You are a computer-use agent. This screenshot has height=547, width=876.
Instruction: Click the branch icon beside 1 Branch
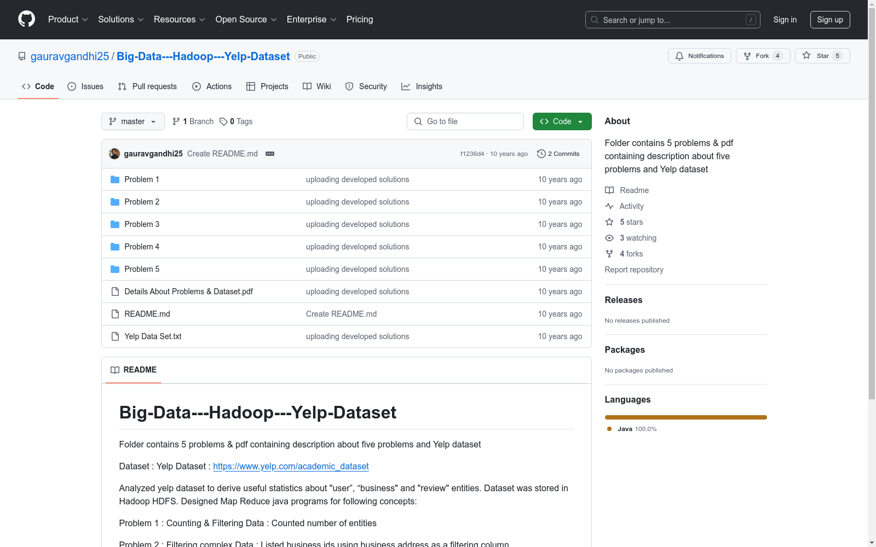176,121
